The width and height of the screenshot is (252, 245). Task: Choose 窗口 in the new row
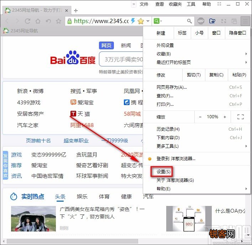point(216,33)
